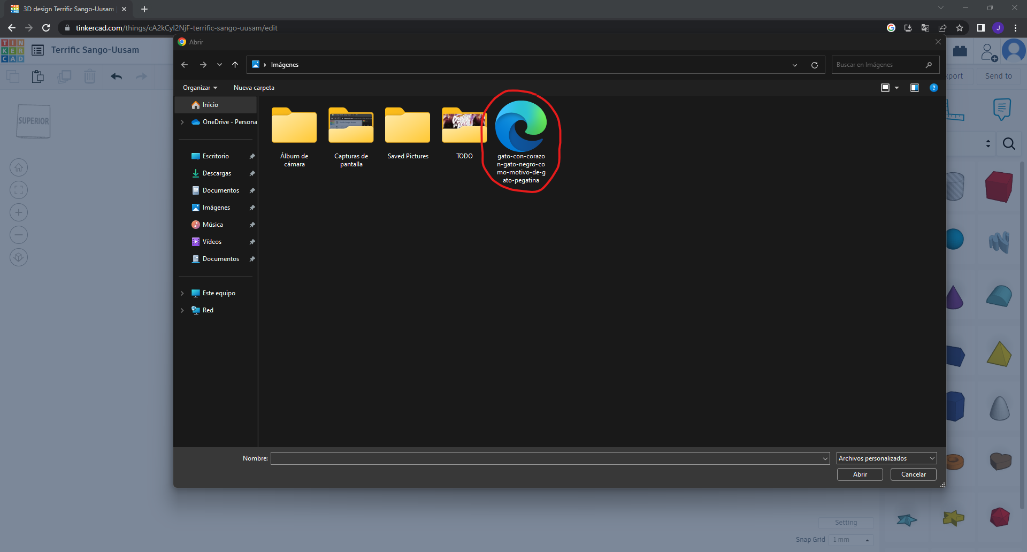Click the Tinkercad Paste tool
Screen dimensions: 1027x552
coord(37,76)
